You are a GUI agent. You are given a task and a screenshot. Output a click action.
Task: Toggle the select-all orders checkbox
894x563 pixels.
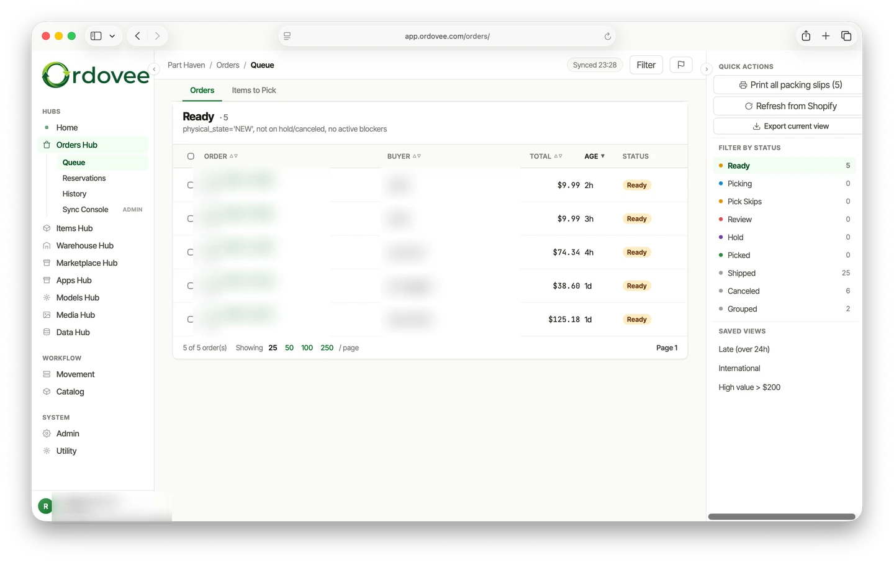coord(191,156)
